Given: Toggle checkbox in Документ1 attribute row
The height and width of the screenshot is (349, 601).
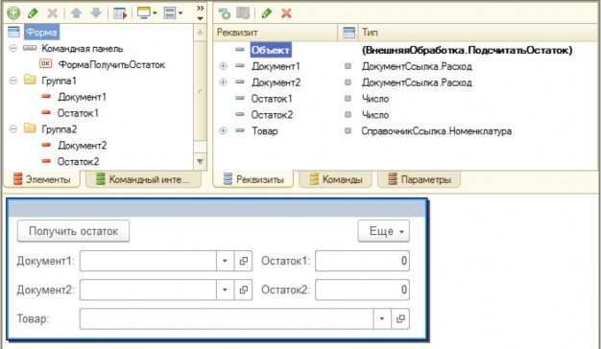Looking at the screenshot, I should coord(348,66).
